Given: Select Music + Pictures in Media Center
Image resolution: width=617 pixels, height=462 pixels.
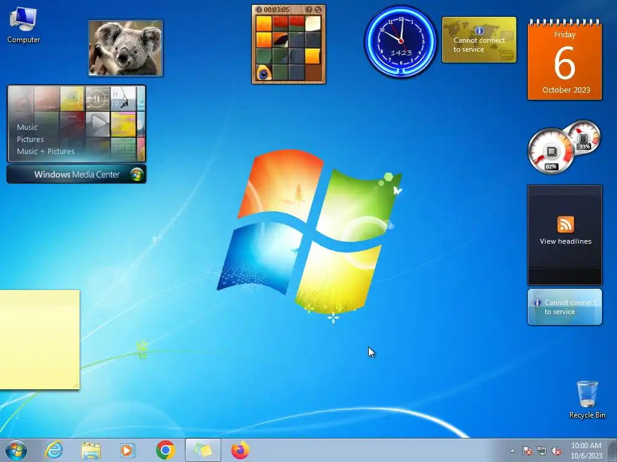Looking at the screenshot, I should (46, 151).
